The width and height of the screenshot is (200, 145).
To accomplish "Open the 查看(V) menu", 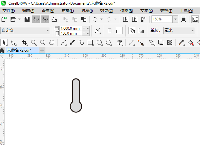I will coord(48,11).
